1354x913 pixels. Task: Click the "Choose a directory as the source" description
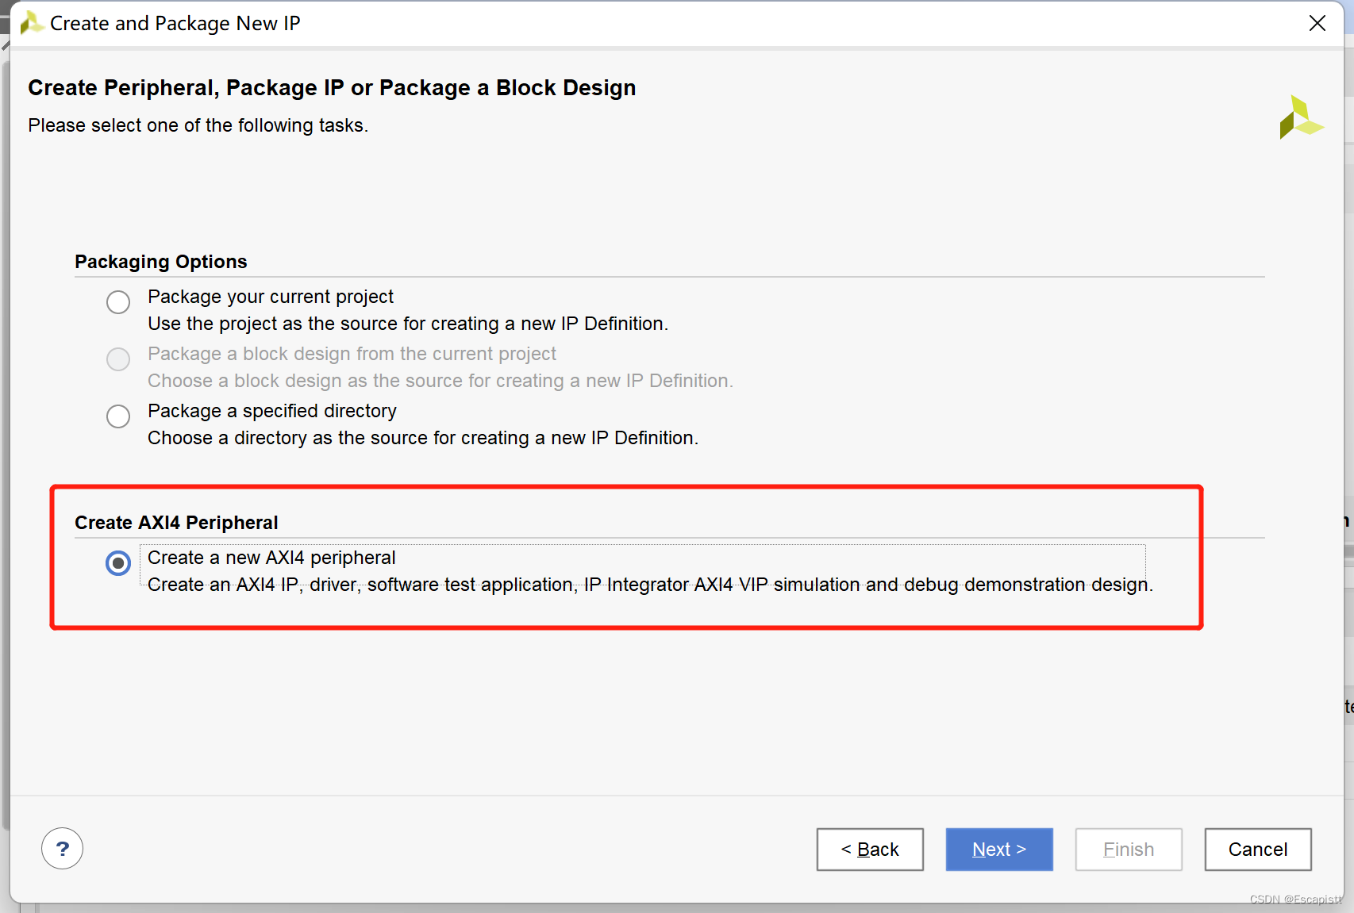point(422,438)
